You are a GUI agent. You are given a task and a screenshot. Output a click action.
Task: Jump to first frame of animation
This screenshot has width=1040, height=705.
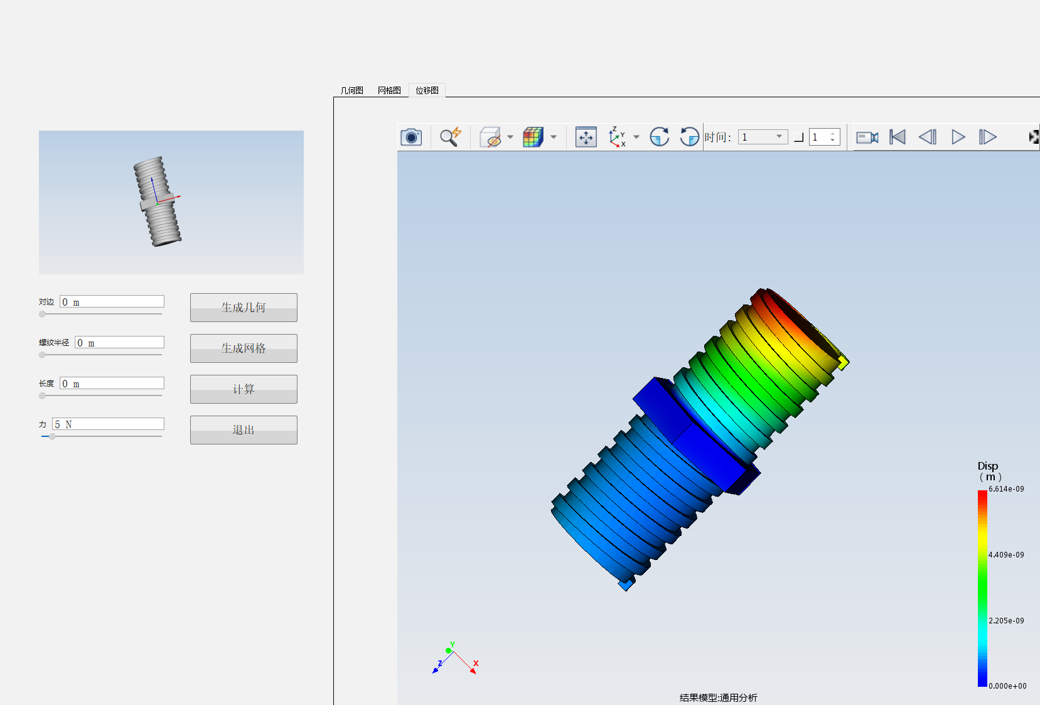[x=898, y=137]
